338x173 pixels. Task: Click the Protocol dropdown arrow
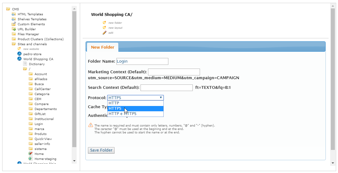click(x=161, y=98)
